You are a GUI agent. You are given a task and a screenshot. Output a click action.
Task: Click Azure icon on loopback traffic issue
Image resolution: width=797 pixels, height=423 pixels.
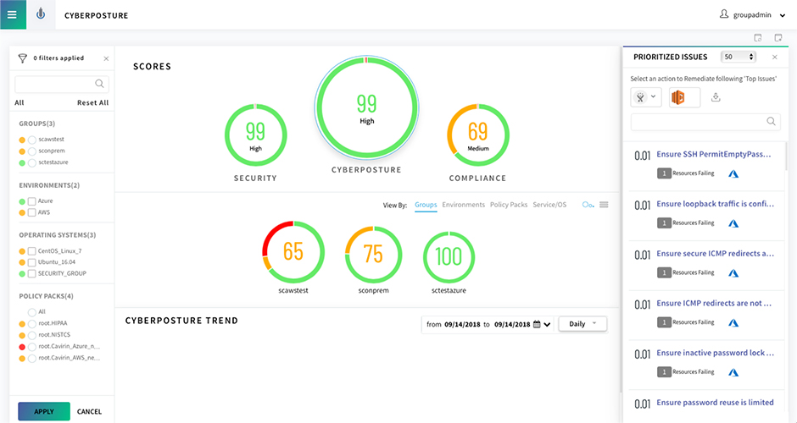click(x=733, y=223)
